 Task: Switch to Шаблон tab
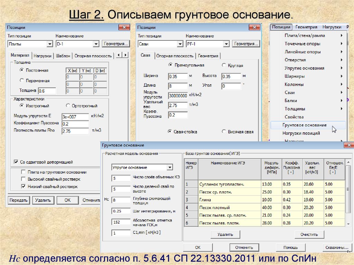point(63,56)
